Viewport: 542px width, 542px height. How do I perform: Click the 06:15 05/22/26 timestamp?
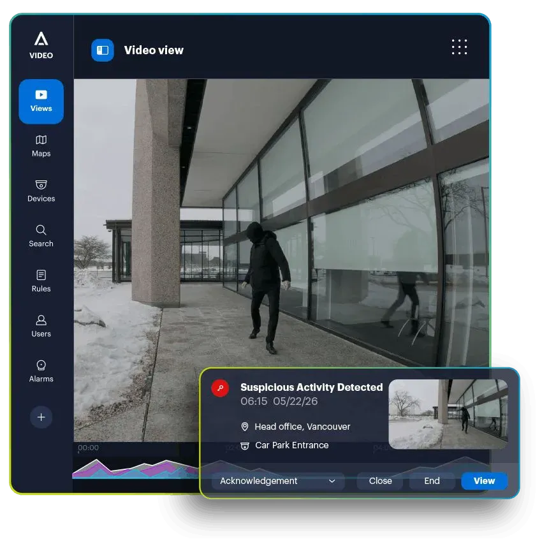click(x=279, y=401)
